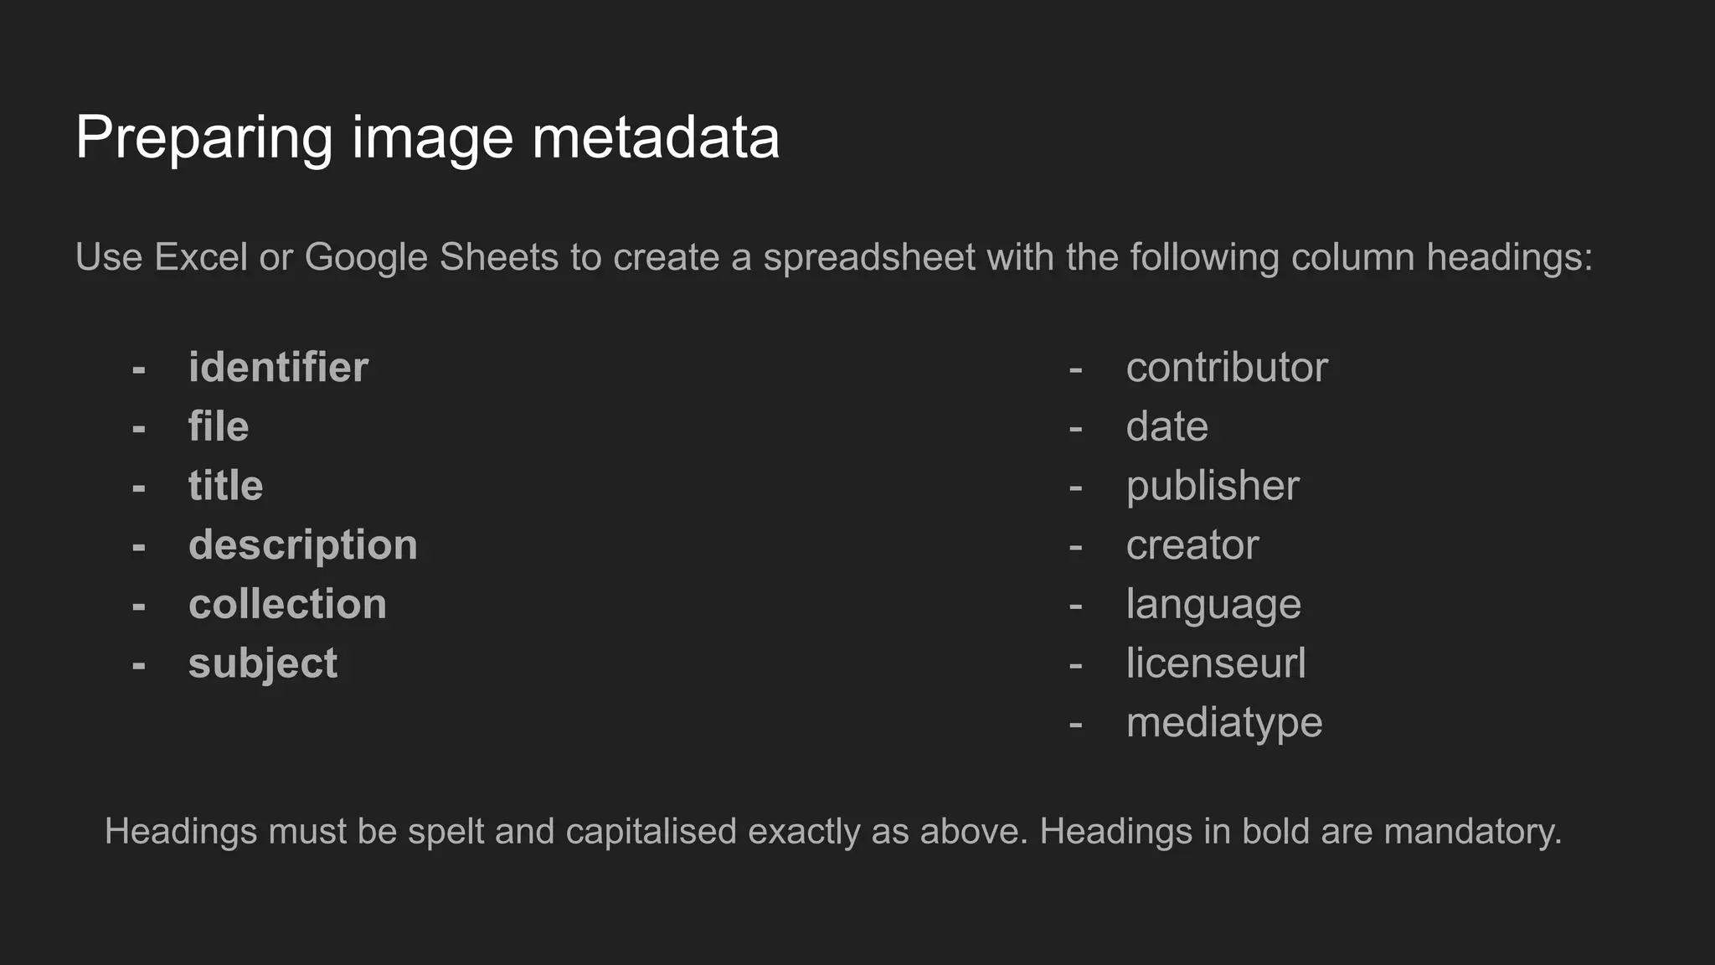Click the 'licenseurl' list item
1715x965 pixels.
pos(1215,663)
